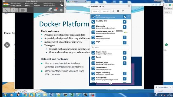This screenshot has width=173, height=97.
Task: Click the green checkmark icon on webpage
Action: point(166,45)
